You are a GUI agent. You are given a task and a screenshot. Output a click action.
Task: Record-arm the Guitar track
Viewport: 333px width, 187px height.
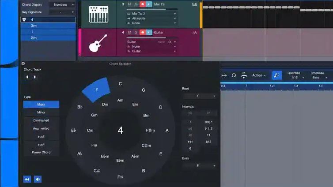pos(143,32)
